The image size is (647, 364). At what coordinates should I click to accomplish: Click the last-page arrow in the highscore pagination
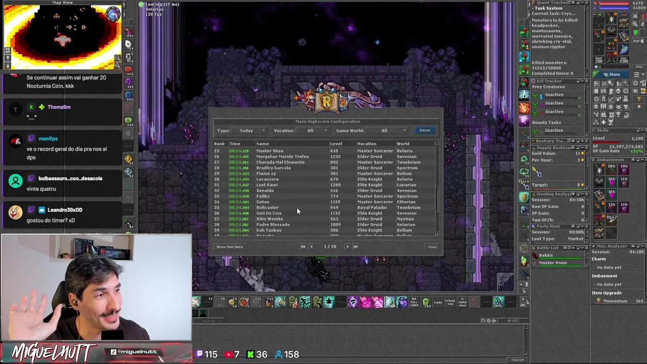click(x=355, y=246)
